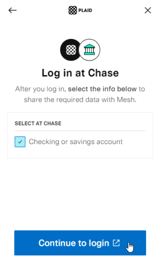Click the word 'Chase' in the main heading
This screenshot has height=262, width=159.
103,73
